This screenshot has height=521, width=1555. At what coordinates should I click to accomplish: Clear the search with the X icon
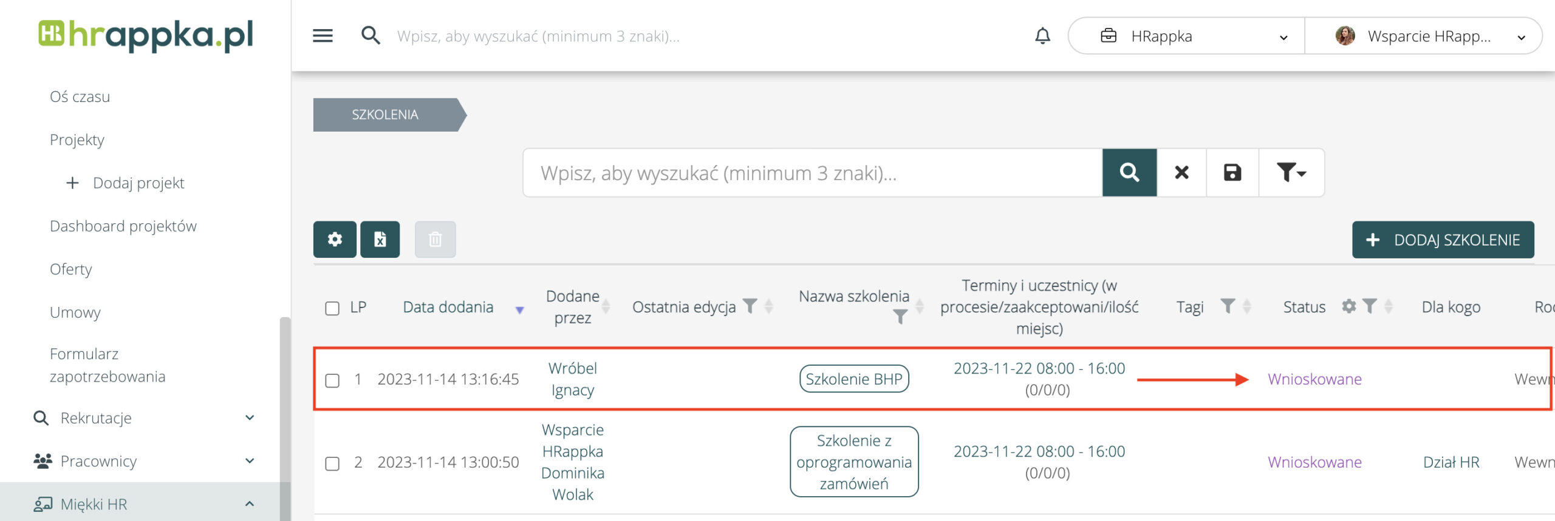coord(1181,173)
